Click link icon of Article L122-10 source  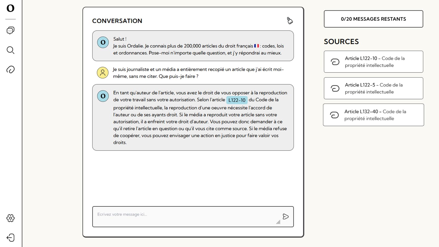coord(335,62)
